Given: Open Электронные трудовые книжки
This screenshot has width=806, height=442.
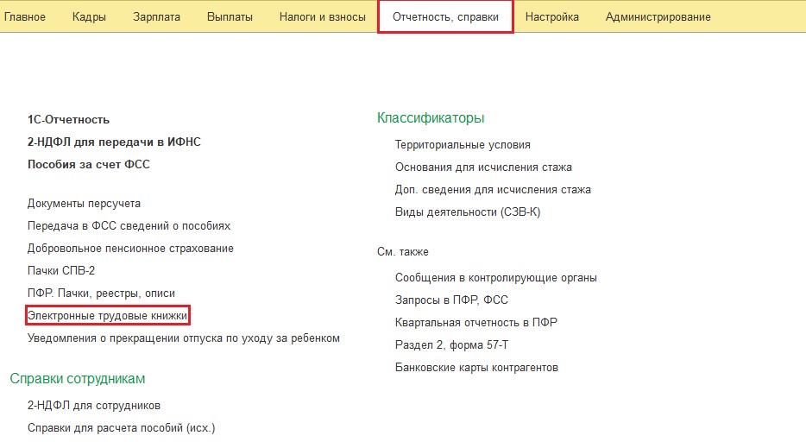Looking at the screenshot, I should pos(107,316).
